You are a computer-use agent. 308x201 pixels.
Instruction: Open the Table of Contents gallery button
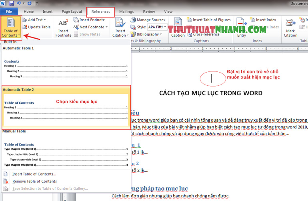pos(11,28)
